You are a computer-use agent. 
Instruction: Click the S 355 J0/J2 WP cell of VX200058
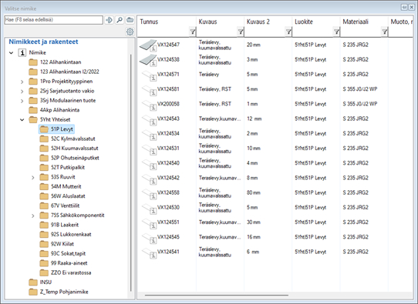pos(360,104)
